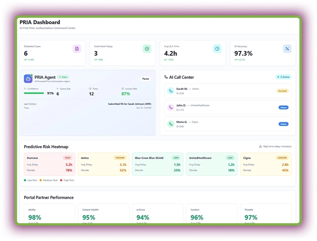Click the AI Call Center phone icon
317x241 pixels.
[x=166, y=77]
